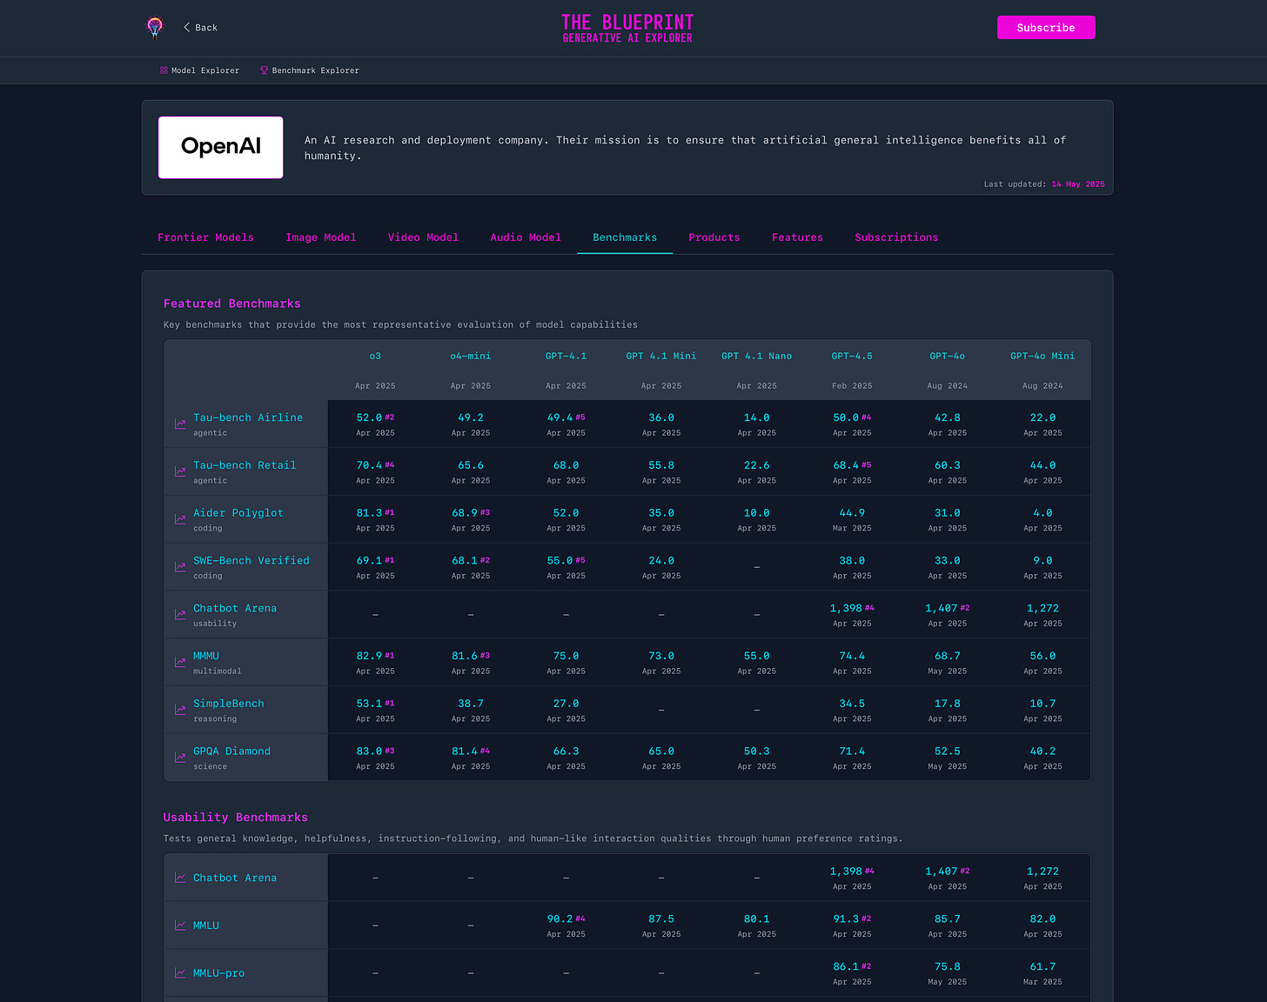Open the MMMU benchmark link
This screenshot has width=1267, height=1002.
click(x=206, y=656)
